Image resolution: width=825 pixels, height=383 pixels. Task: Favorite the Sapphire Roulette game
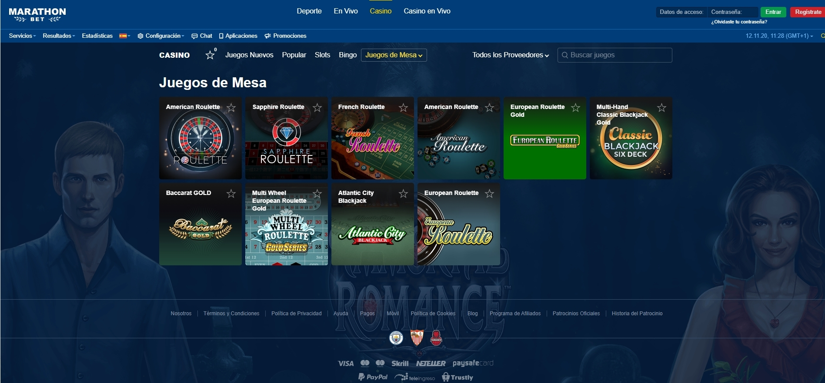coord(317,107)
